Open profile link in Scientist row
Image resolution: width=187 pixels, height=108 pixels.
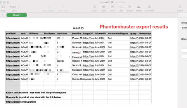[13, 43]
